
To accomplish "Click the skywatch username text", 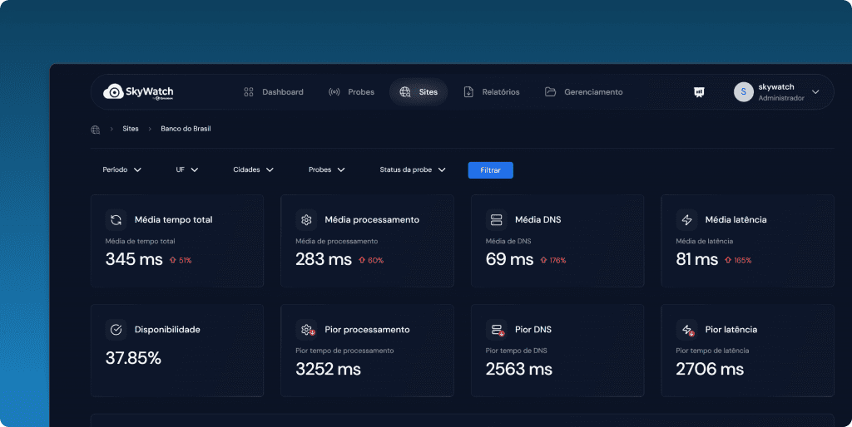I will 776,86.
